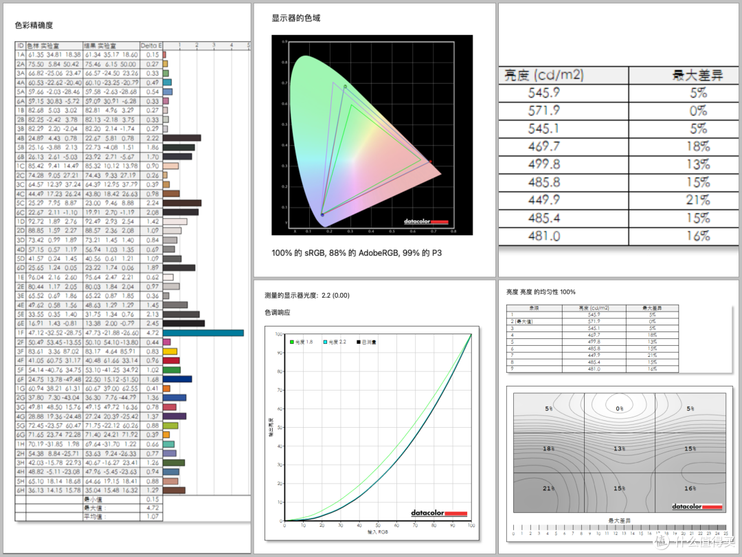The height and width of the screenshot is (557, 742).
Task: Click the 测量的显示器光度: 2.2 text
Action: coord(306,296)
